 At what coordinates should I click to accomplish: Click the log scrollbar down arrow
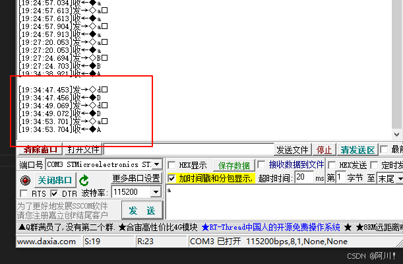coord(396,135)
